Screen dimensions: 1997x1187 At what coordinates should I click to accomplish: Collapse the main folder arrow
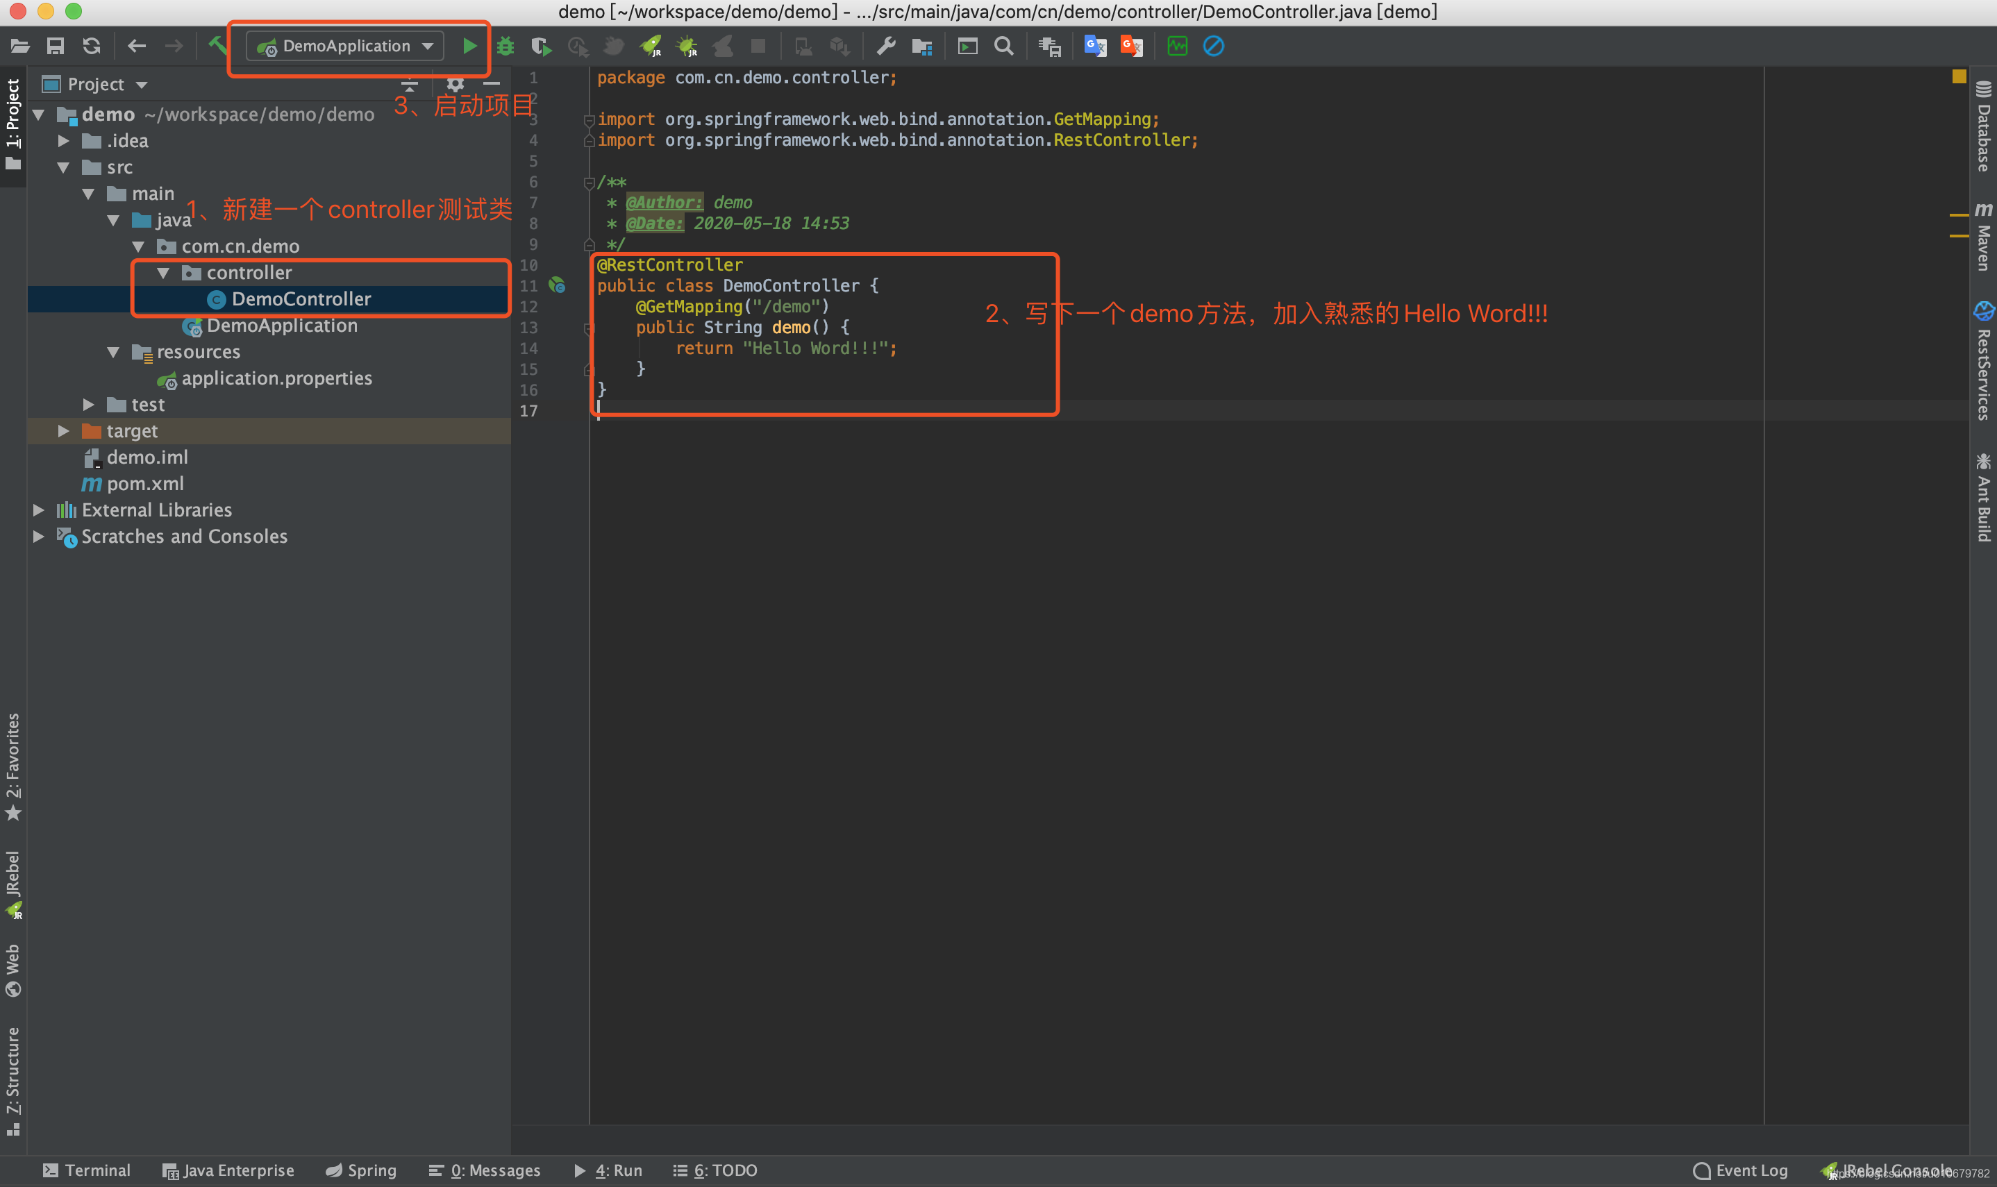coord(88,194)
